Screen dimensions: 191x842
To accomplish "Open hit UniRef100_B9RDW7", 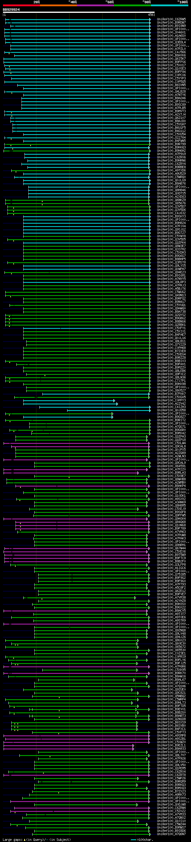I will 171,23.
